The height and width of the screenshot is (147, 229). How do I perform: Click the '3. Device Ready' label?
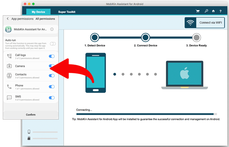pos(196,46)
